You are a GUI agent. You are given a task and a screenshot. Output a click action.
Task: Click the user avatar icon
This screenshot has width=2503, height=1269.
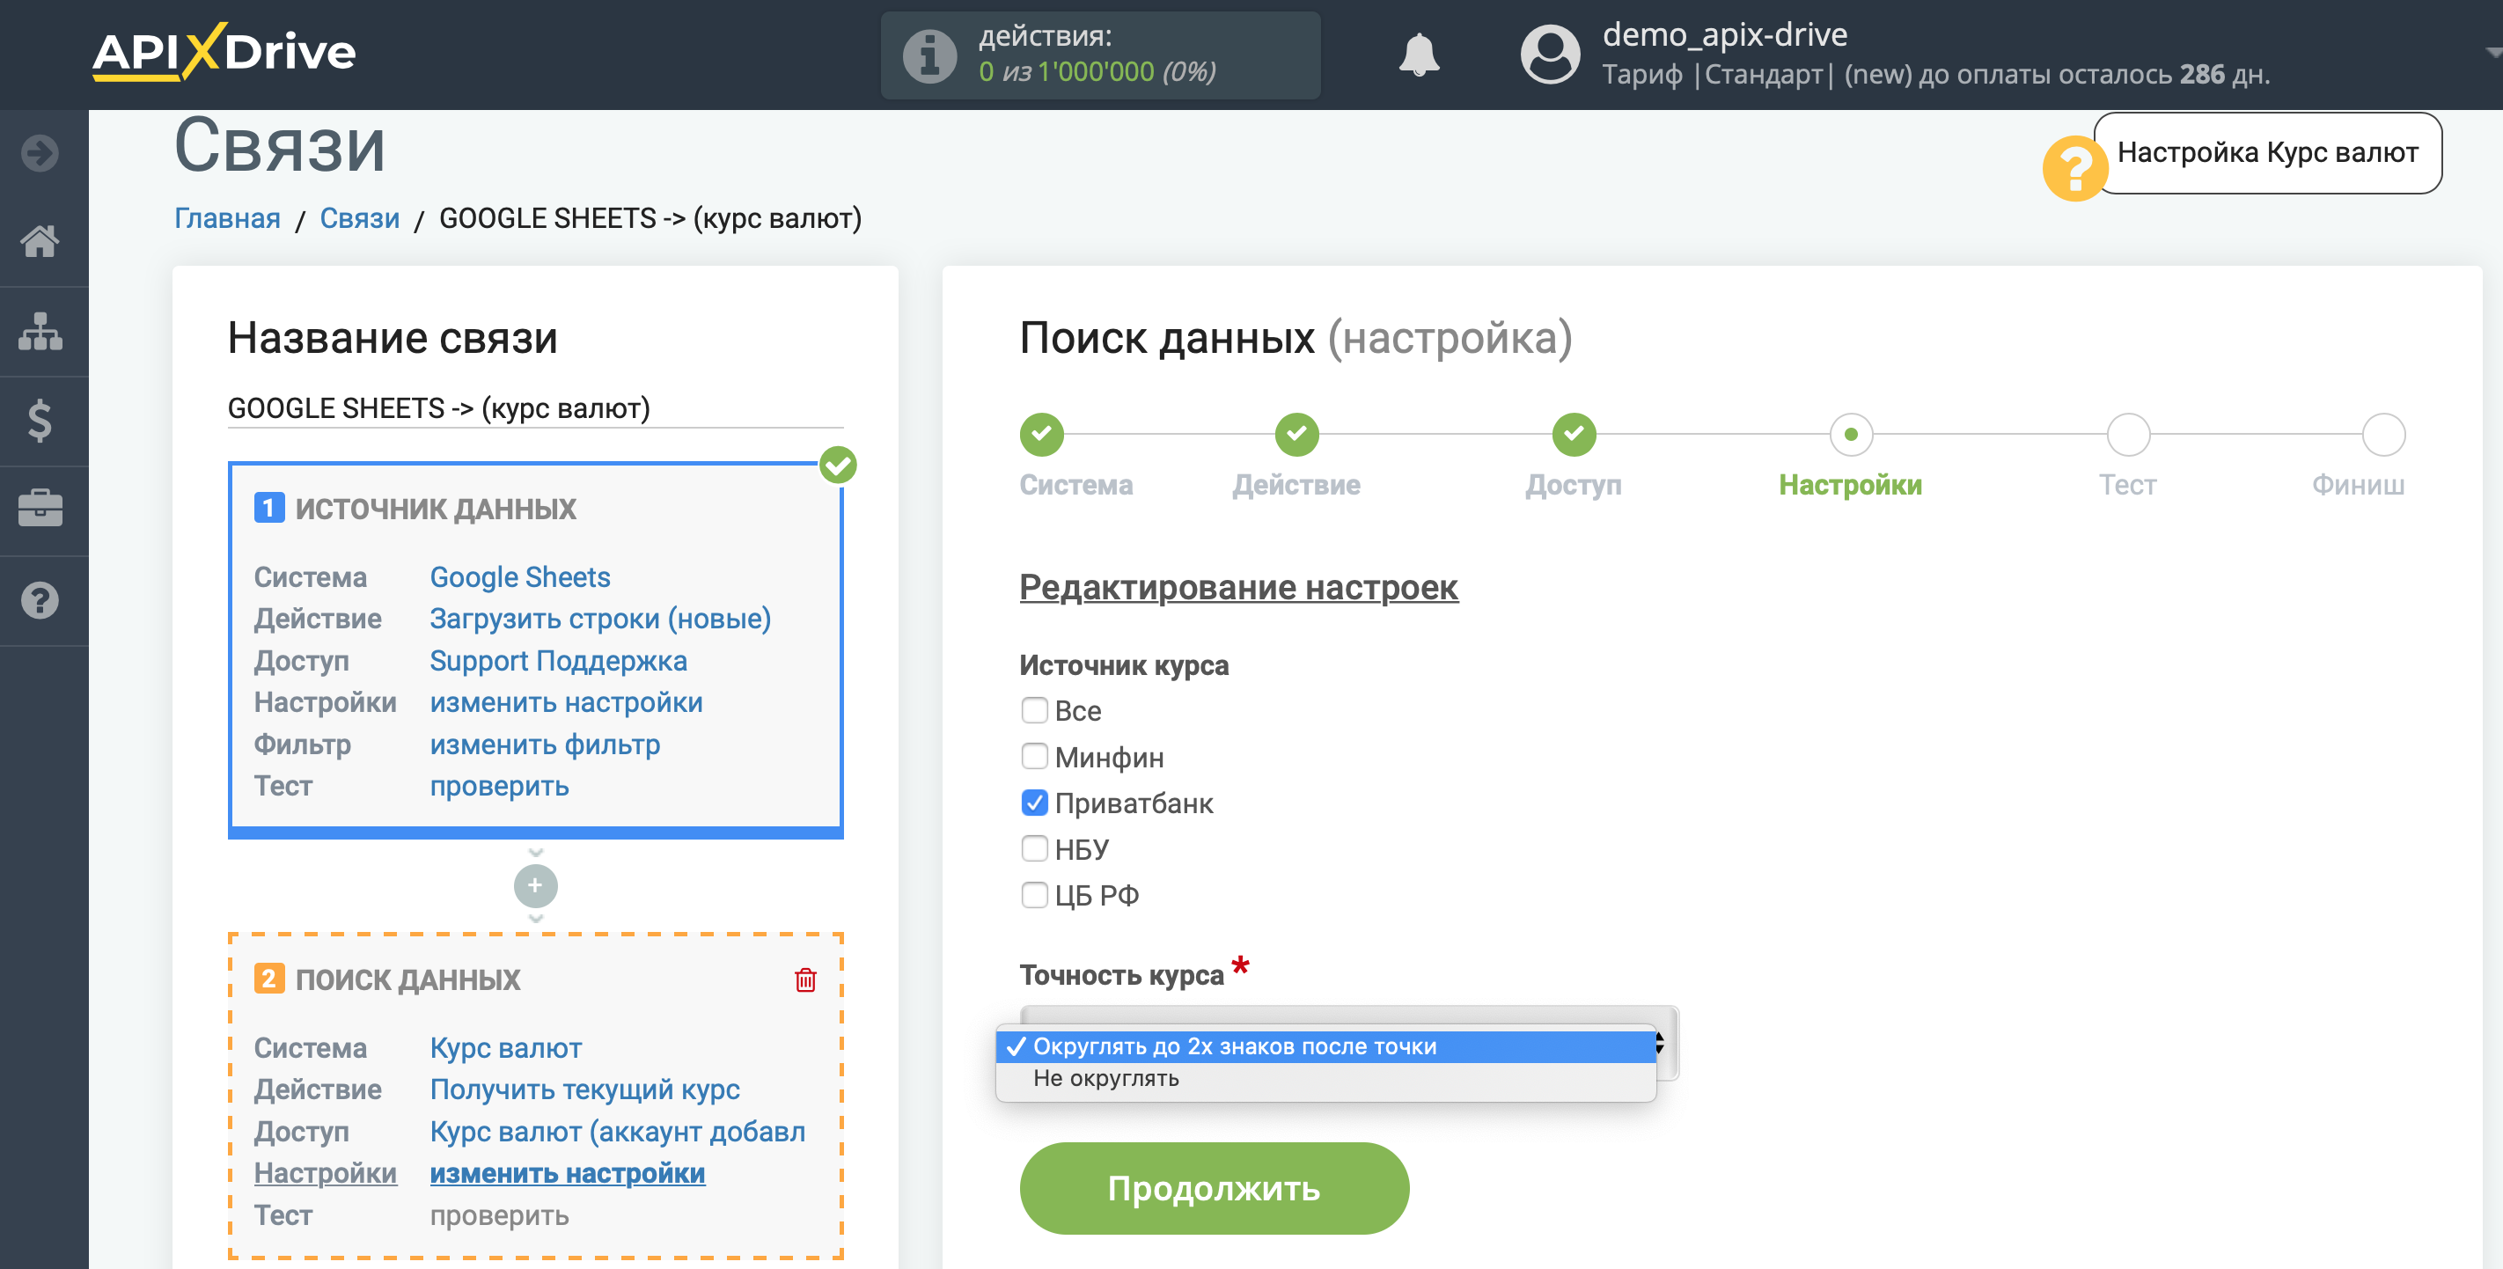click(x=1550, y=55)
